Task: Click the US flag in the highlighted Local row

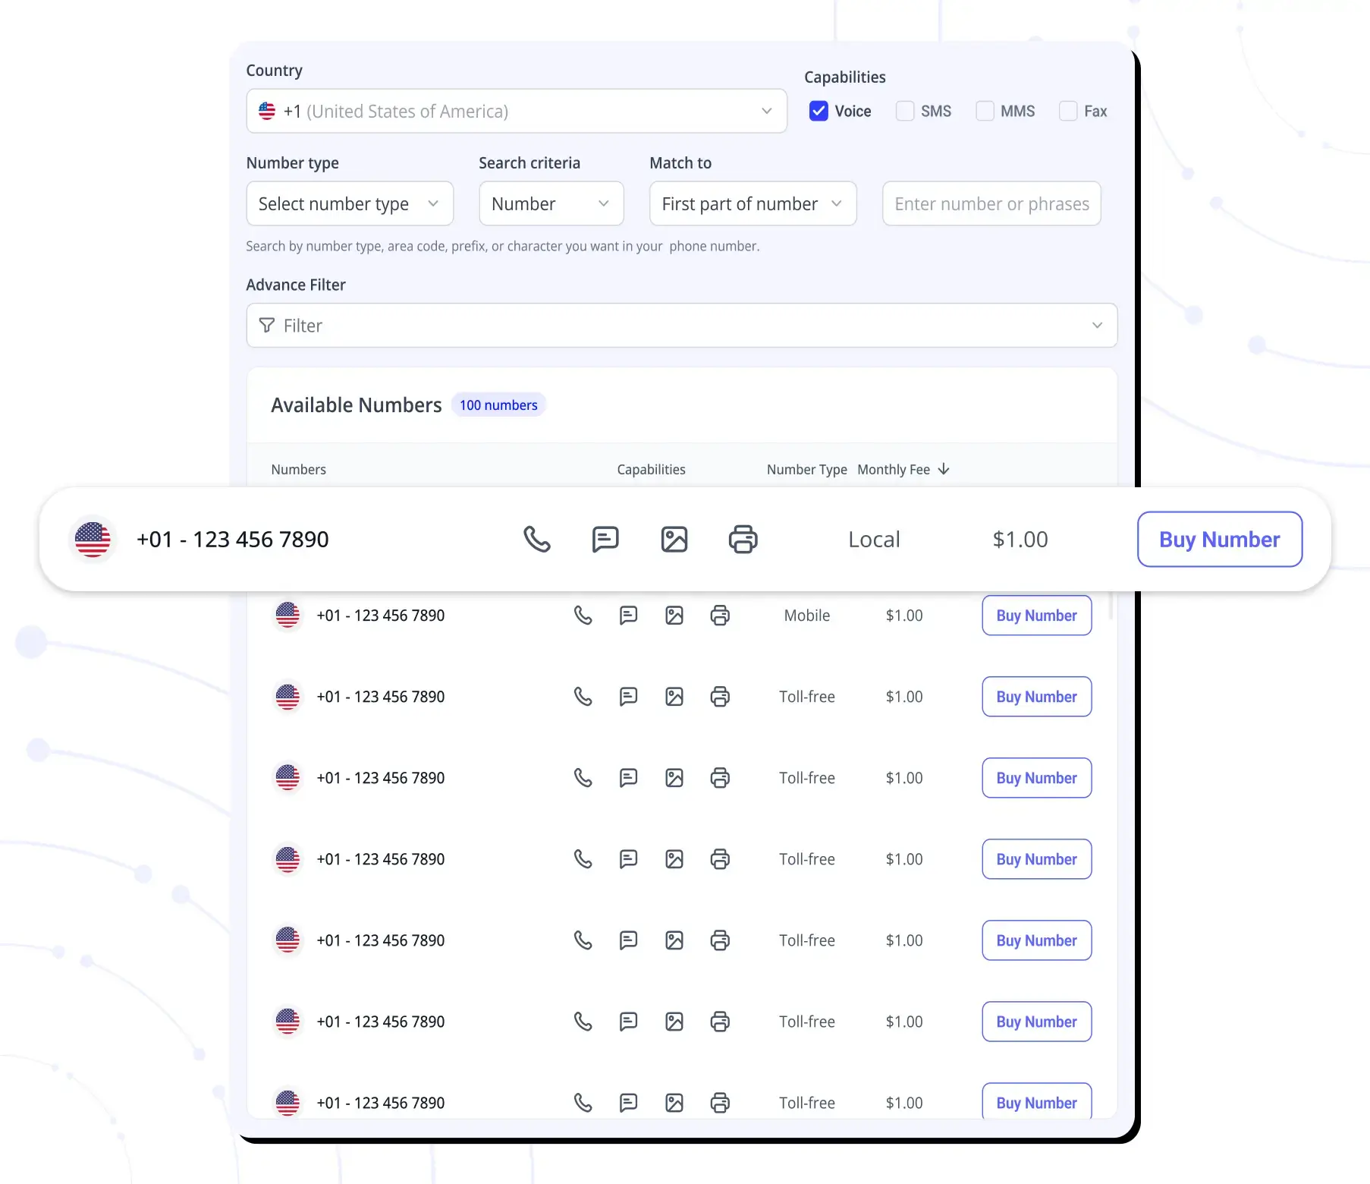Action: click(93, 540)
